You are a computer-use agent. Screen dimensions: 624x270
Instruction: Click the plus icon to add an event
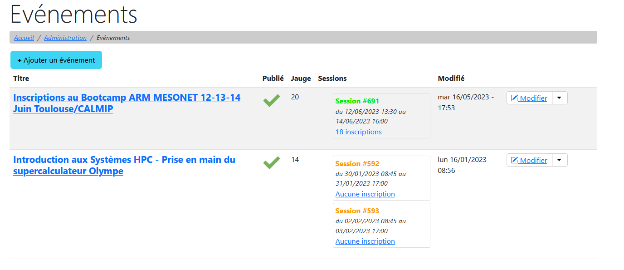coord(19,60)
